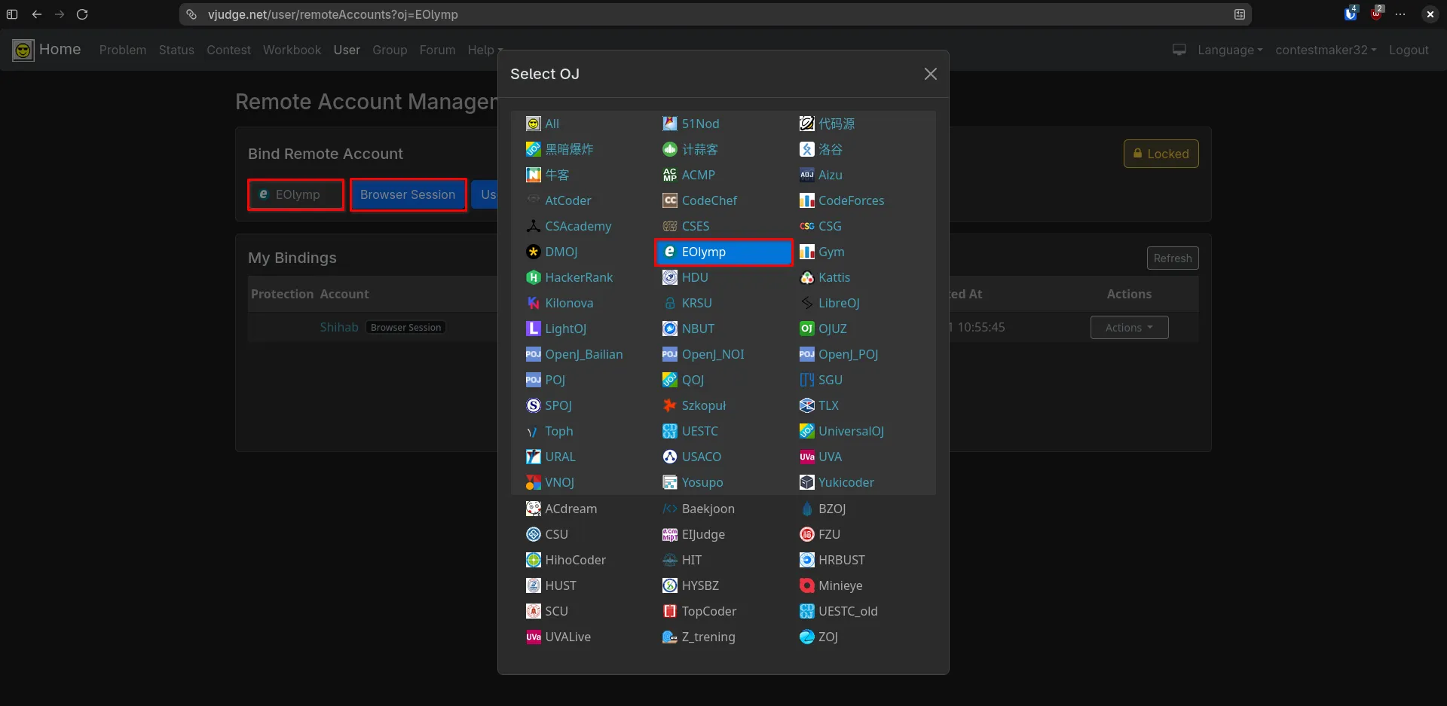
Task: Select CSES in the OJ list
Action: 695,226
